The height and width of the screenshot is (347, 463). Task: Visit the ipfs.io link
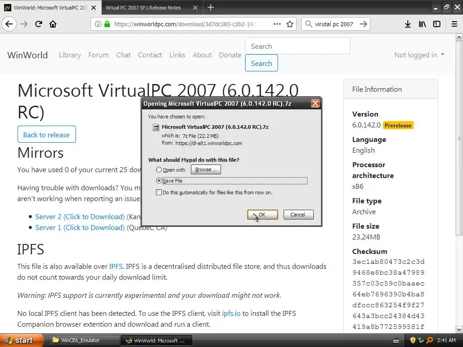point(231,314)
